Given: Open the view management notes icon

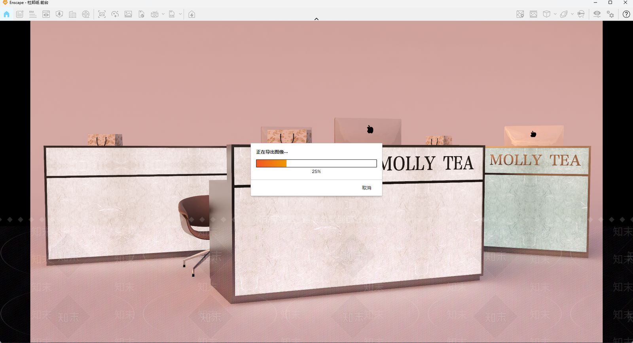Looking at the screenshot, I should pyautogui.click(x=20, y=14).
